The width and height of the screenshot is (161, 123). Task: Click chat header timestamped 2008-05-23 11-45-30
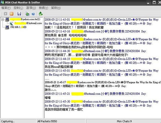(101, 103)
